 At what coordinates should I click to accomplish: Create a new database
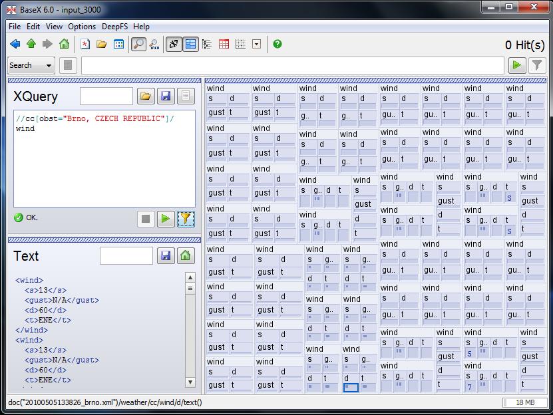[85, 44]
